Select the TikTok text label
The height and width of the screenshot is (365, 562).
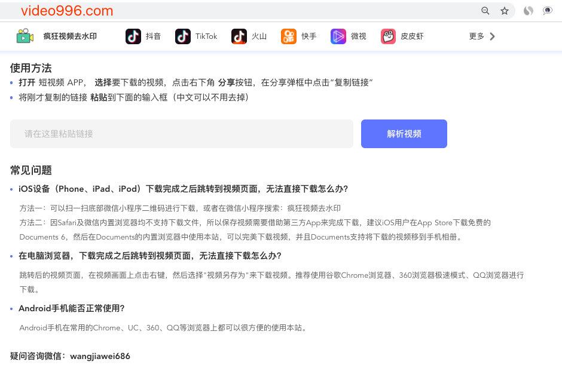click(x=206, y=36)
